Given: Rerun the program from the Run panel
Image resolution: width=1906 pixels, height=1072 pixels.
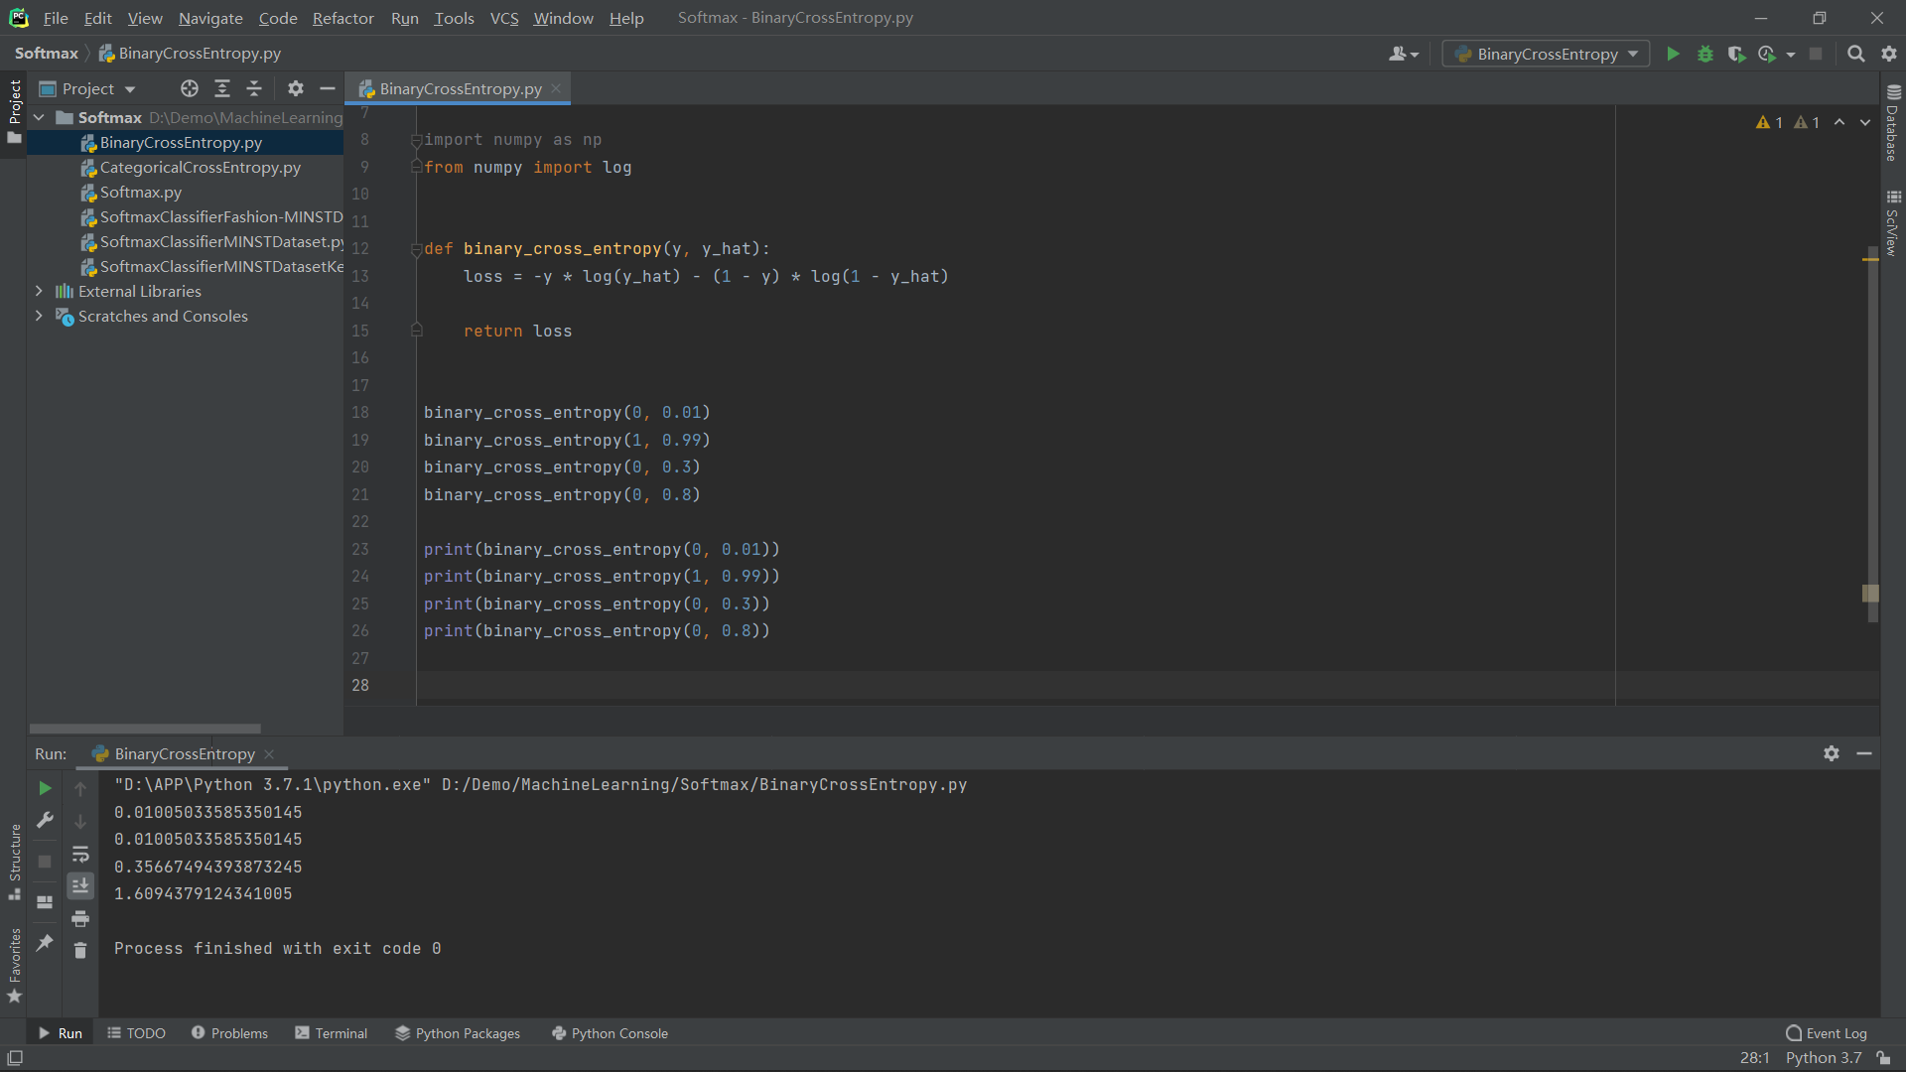Looking at the screenshot, I should (x=44, y=788).
